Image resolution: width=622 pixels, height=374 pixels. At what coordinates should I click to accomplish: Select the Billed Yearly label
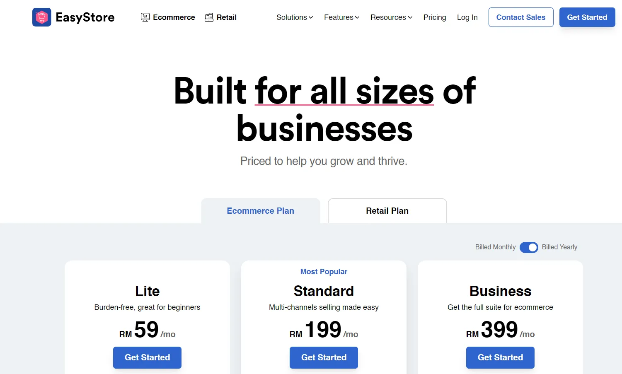click(559, 247)
